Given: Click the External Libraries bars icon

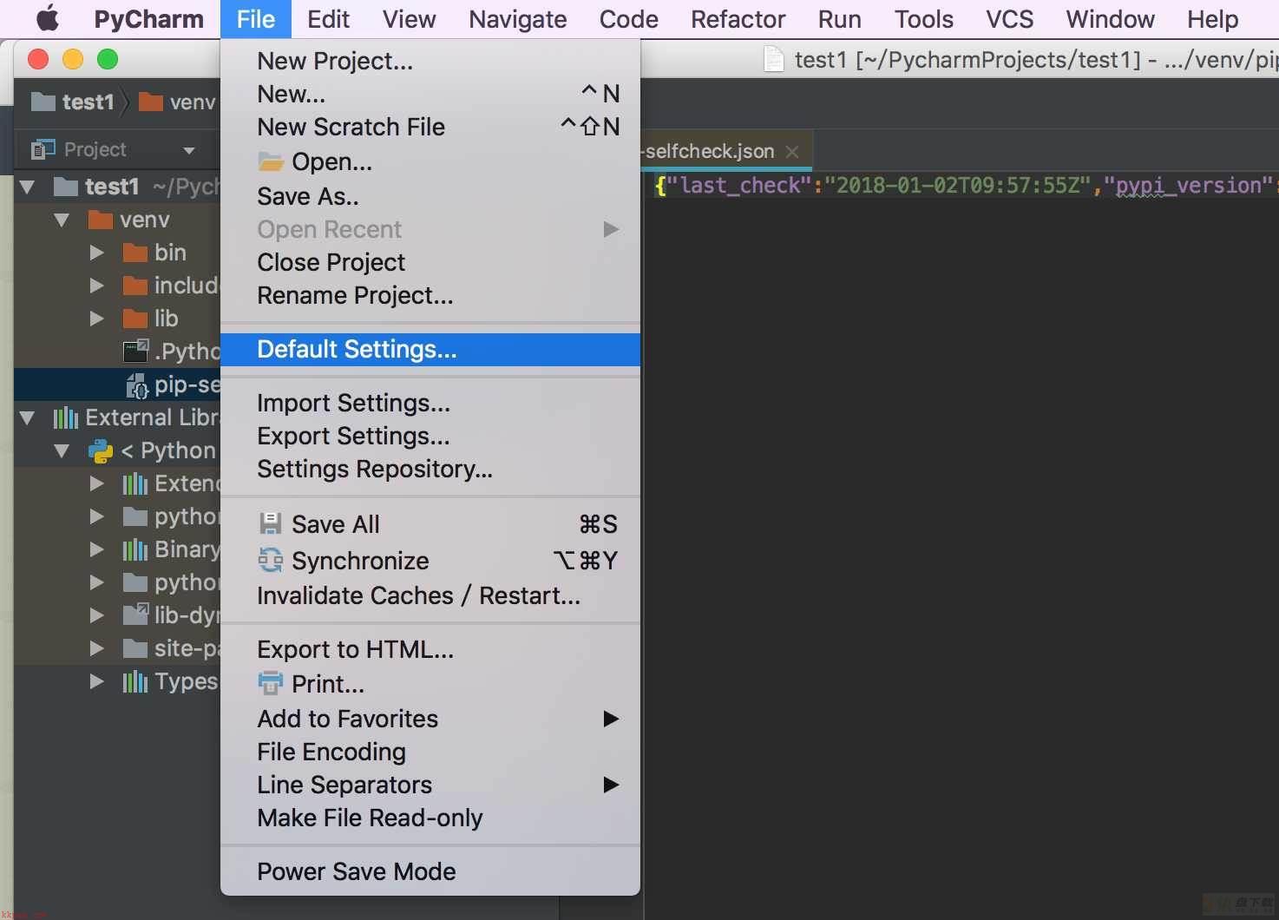Looking at the screenshot, I should click(x=66, y=417).
